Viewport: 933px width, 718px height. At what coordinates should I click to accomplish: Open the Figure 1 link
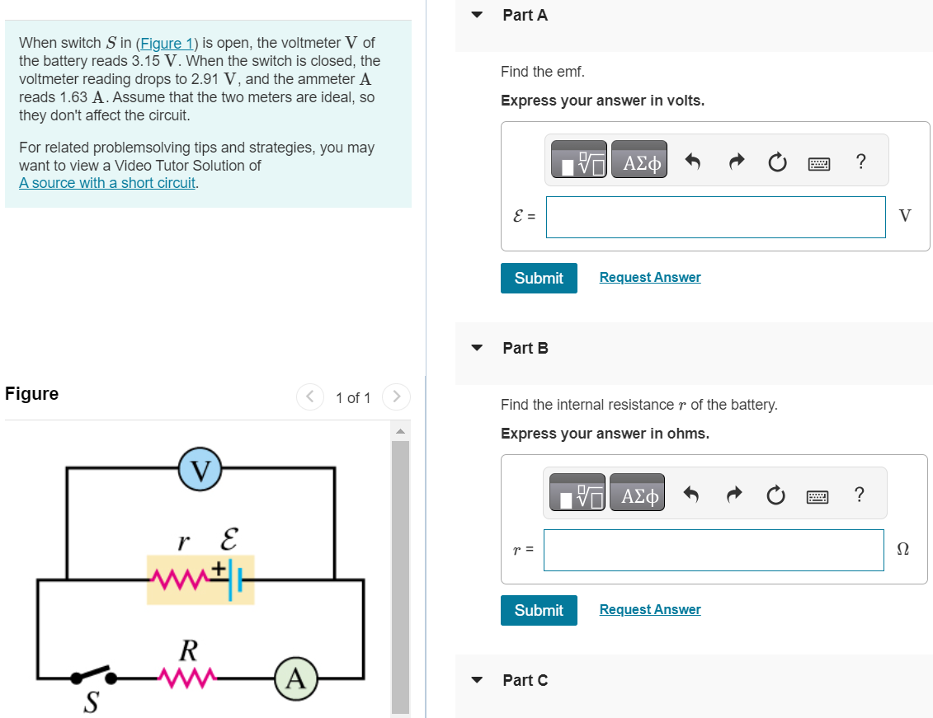point(167,44)
